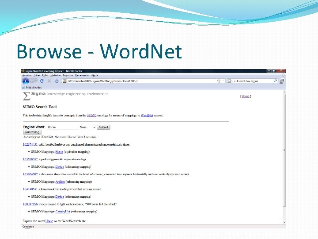This screenshot has height=239, width=318.
Task: Open synset 104140631 link
Action: (x=30, y=189)
